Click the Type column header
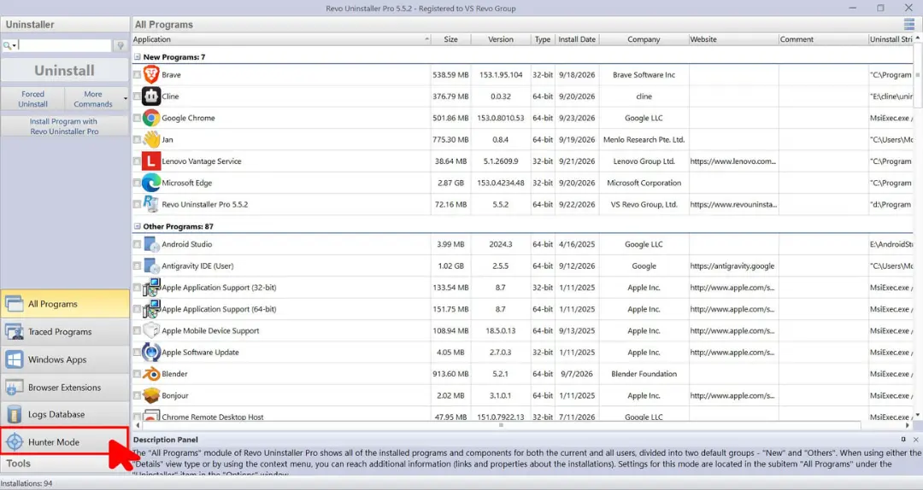923x490 pixels. [x=543, y=39]
